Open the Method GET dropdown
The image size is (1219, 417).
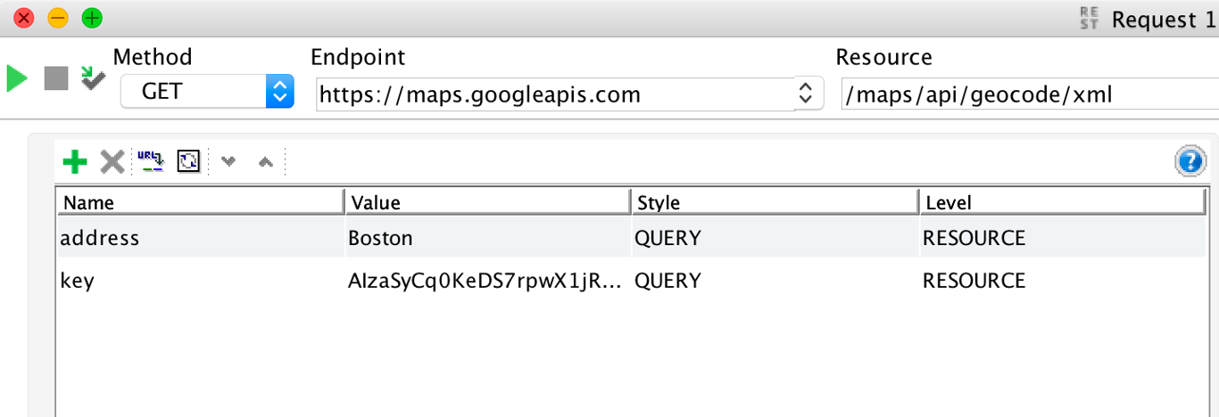coord(207,92)
